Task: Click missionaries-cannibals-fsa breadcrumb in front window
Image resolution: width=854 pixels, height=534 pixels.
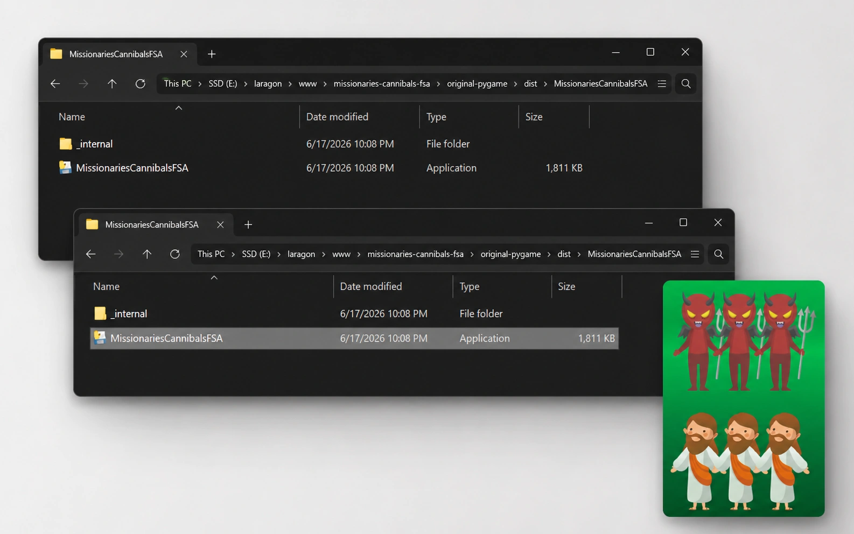Action: 415,254
